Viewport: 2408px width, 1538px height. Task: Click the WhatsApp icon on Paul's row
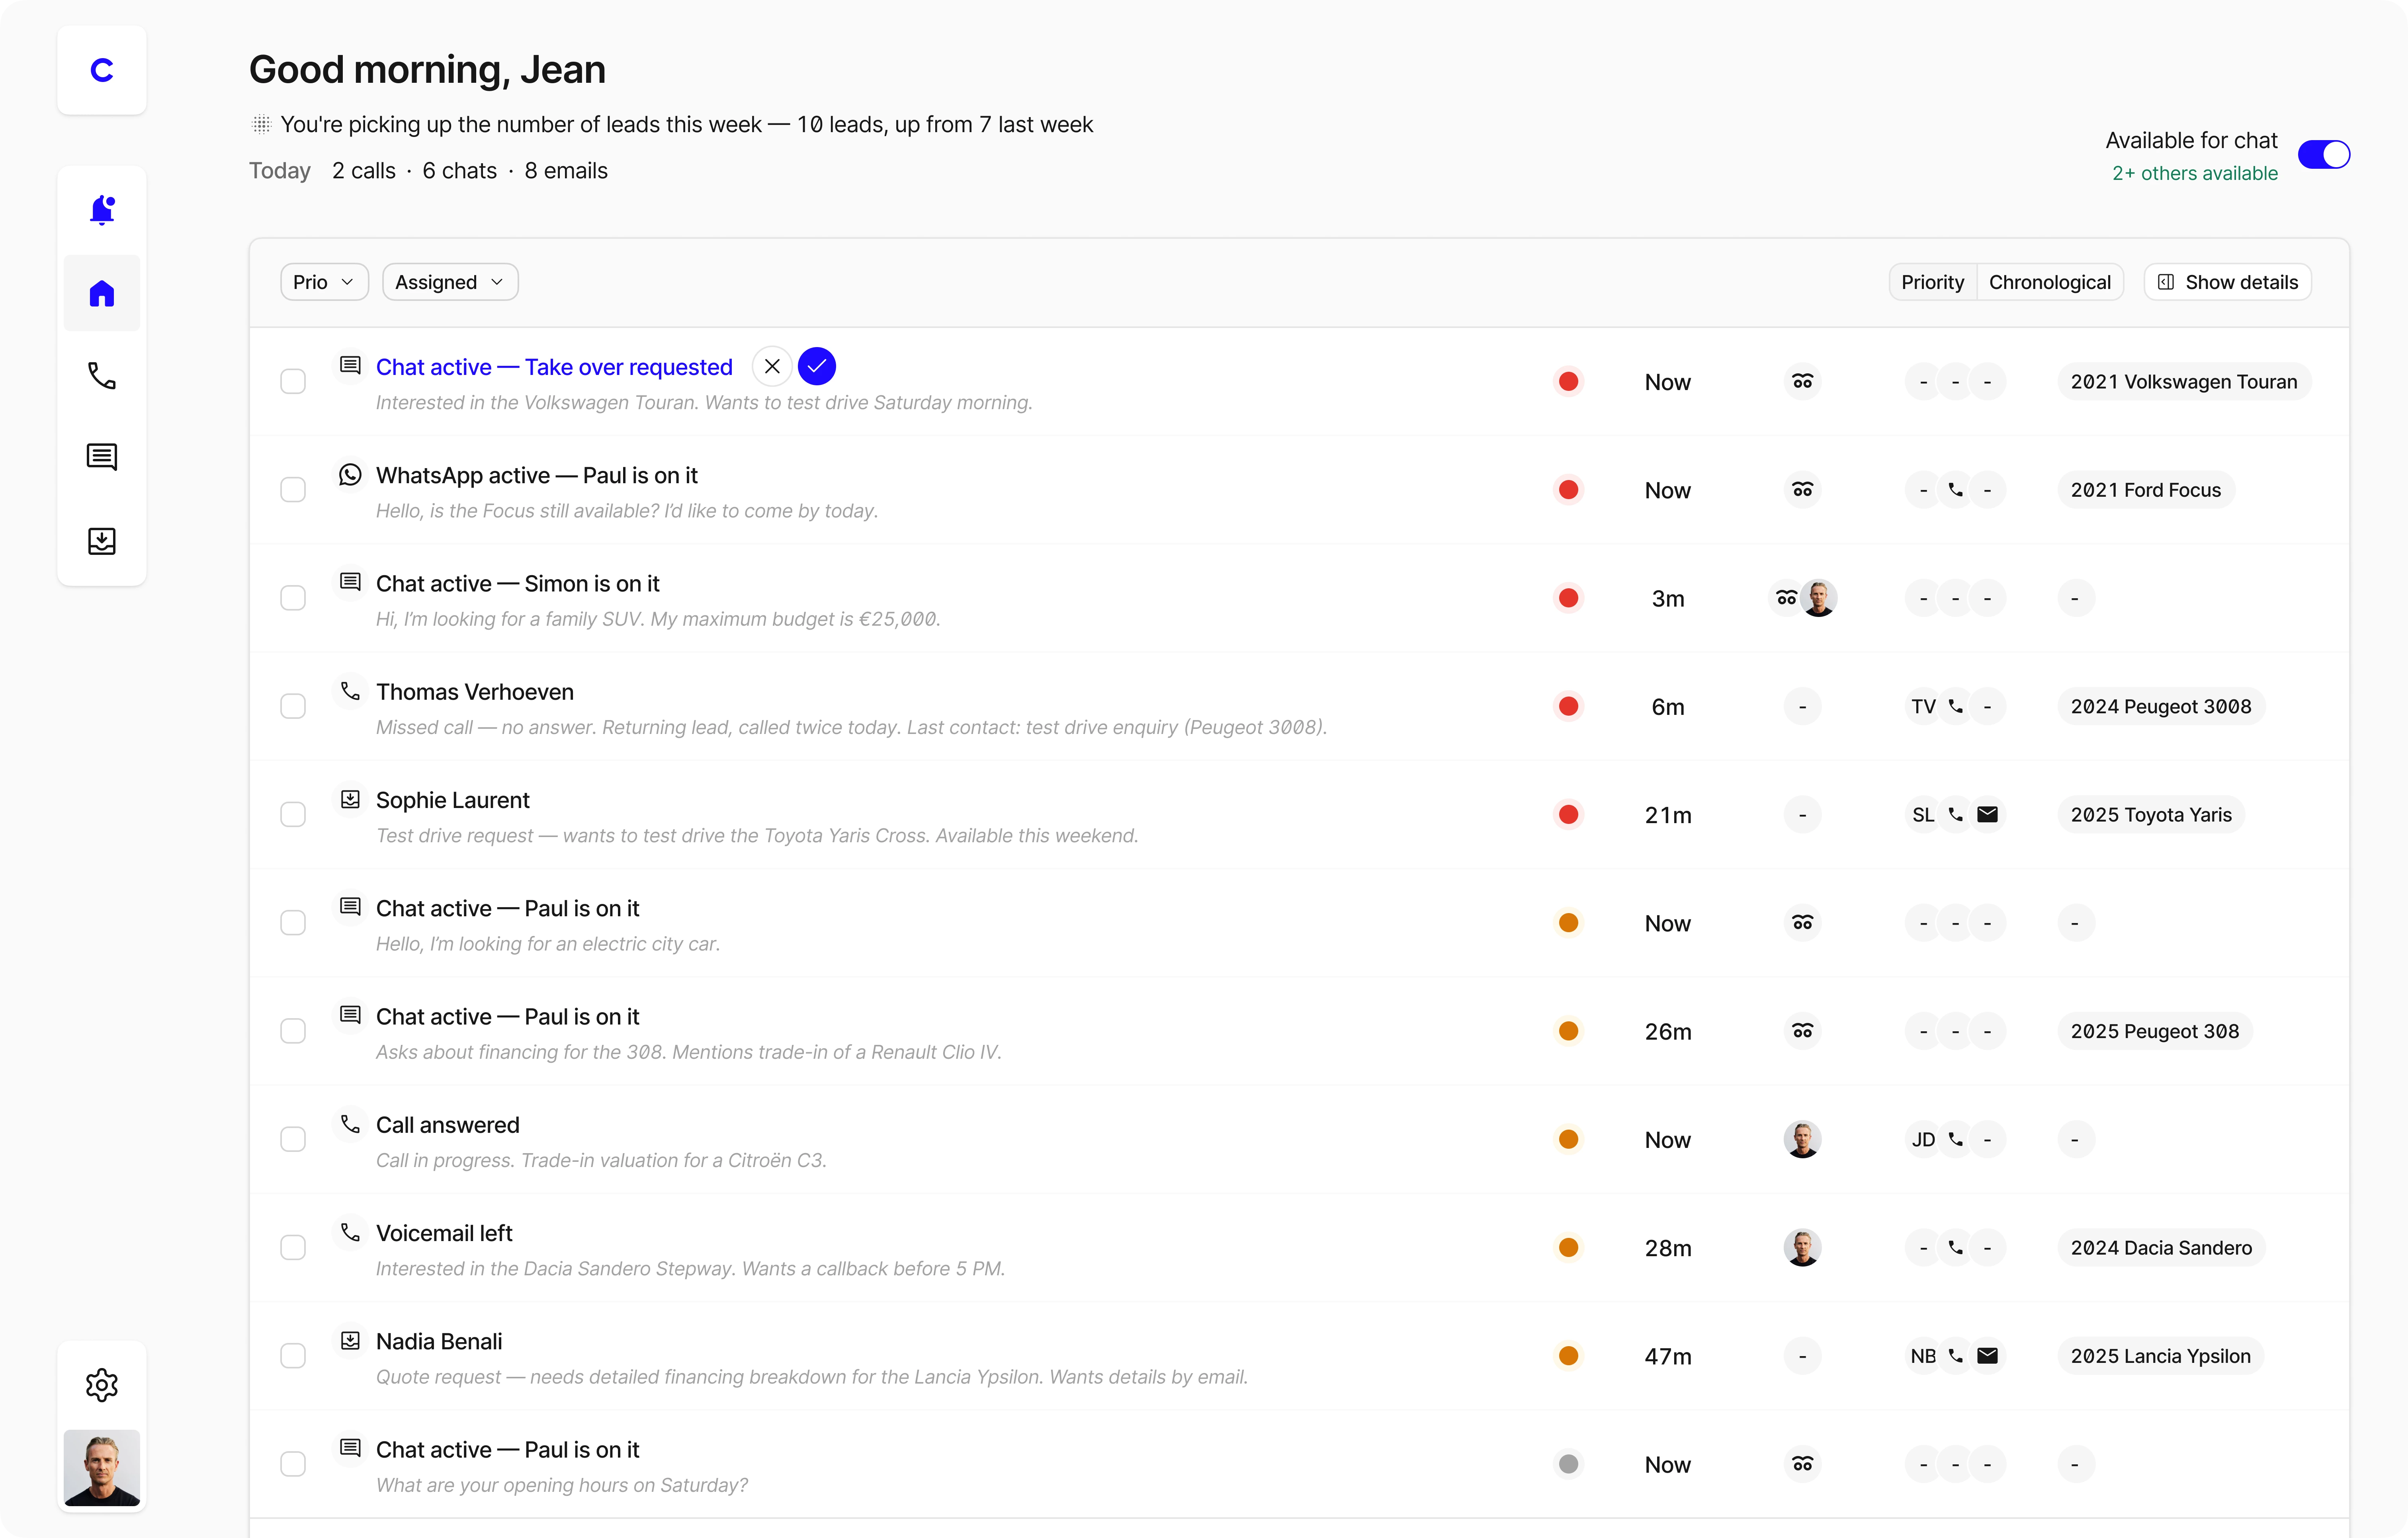tap(350, 474)
